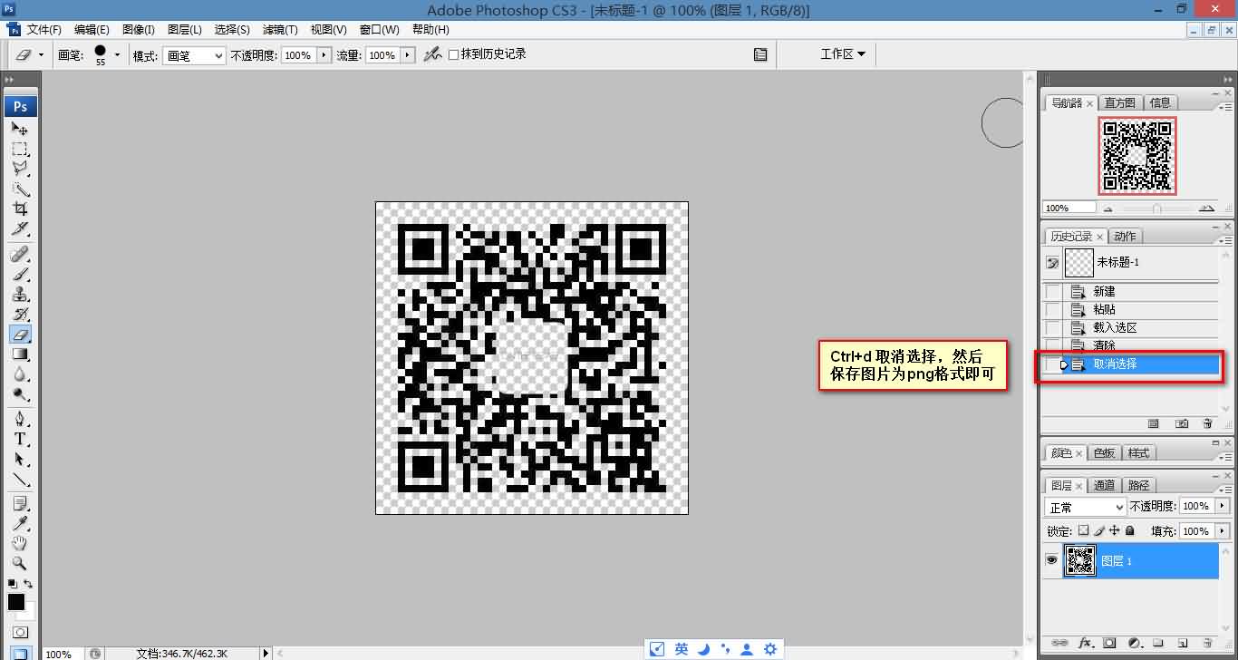The image size is (1238, 660).
Task: Select the Notes tool
Action: coord(20,503)
